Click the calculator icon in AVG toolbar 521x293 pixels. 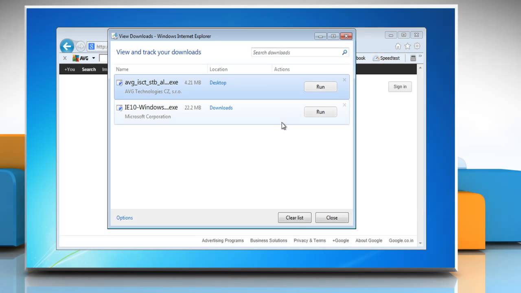(413, 58)
